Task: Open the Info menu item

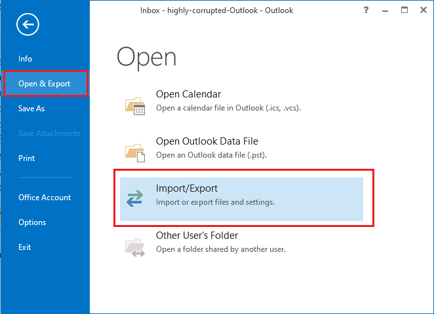Action: pos(25,58)
